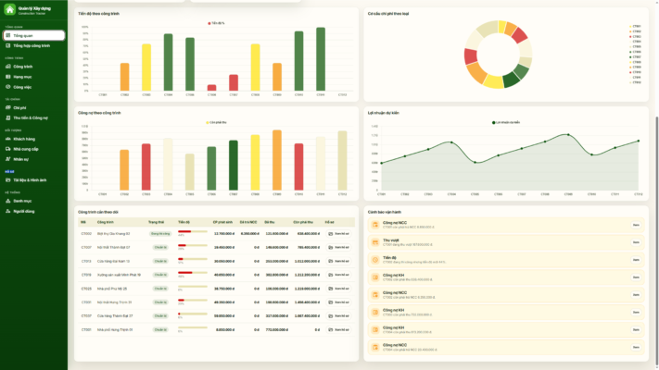
Task: Click the Tiến độ alert warning icon
Action: click(x=374, y=260)
